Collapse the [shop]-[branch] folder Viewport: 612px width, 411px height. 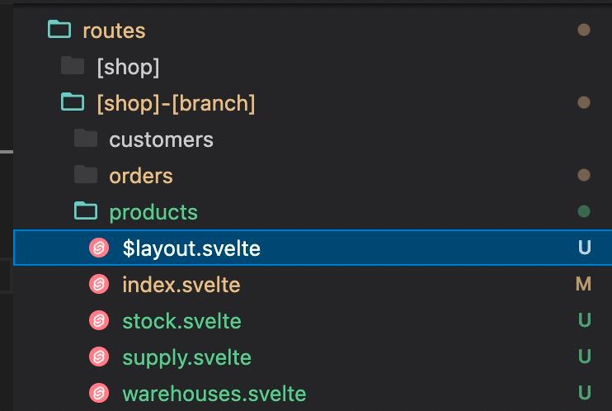(176, 103)
